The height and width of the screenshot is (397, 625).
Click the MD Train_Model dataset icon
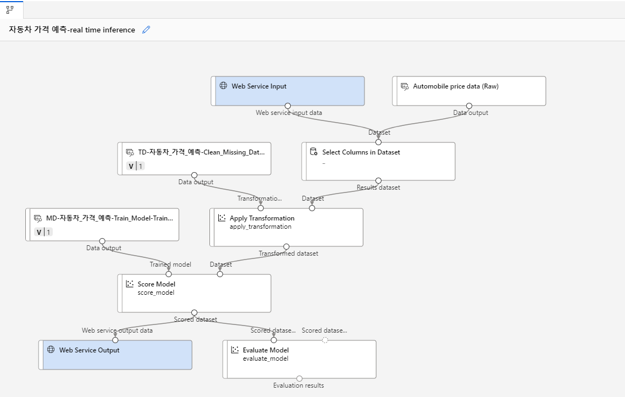coord(38,218)
